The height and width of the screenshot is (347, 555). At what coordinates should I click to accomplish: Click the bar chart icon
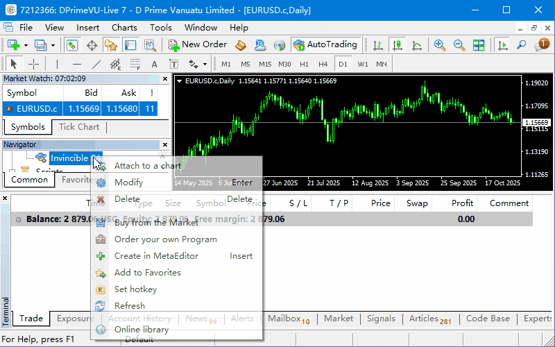(x=378, y=44)
